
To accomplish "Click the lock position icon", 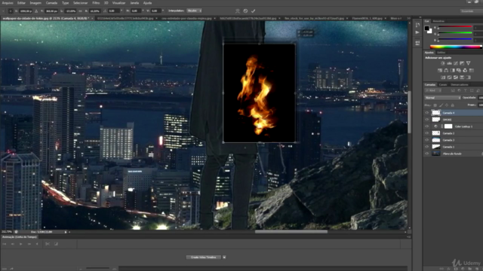I will 447,105.
